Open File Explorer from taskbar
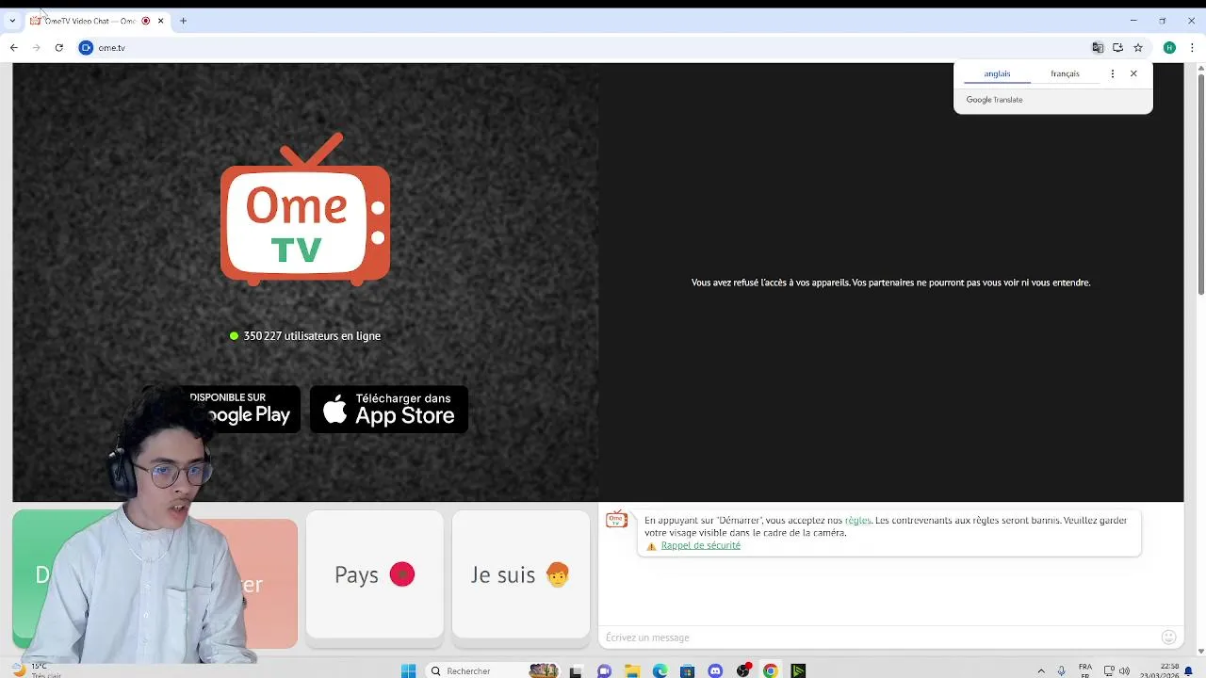The image size is (1206, 678). (x=632, y=670)
